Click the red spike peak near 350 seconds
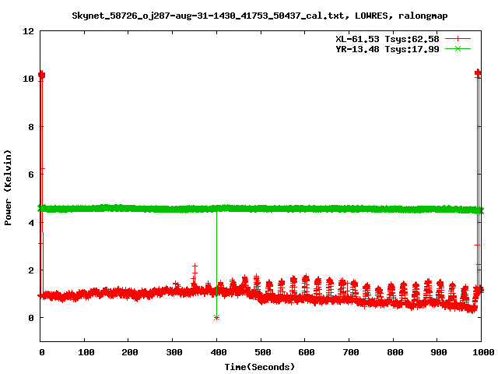Image resolution: width=498 pixels, height=374 pixels. [x=195, y=266]
